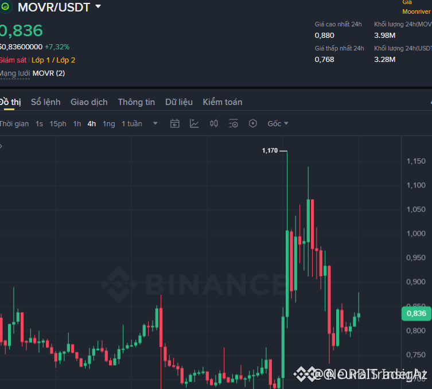This screenshot has height=389, width=432.
Task: Click the 24h USDT volume value 3.28M
Action: click(384, 60)
